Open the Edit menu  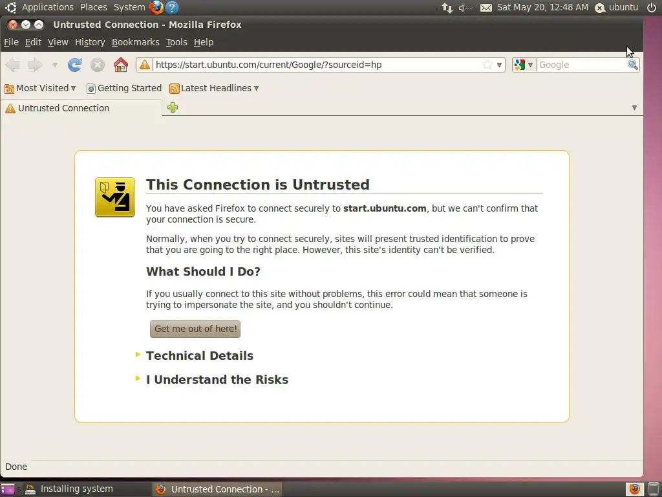[x=33, y=42]
